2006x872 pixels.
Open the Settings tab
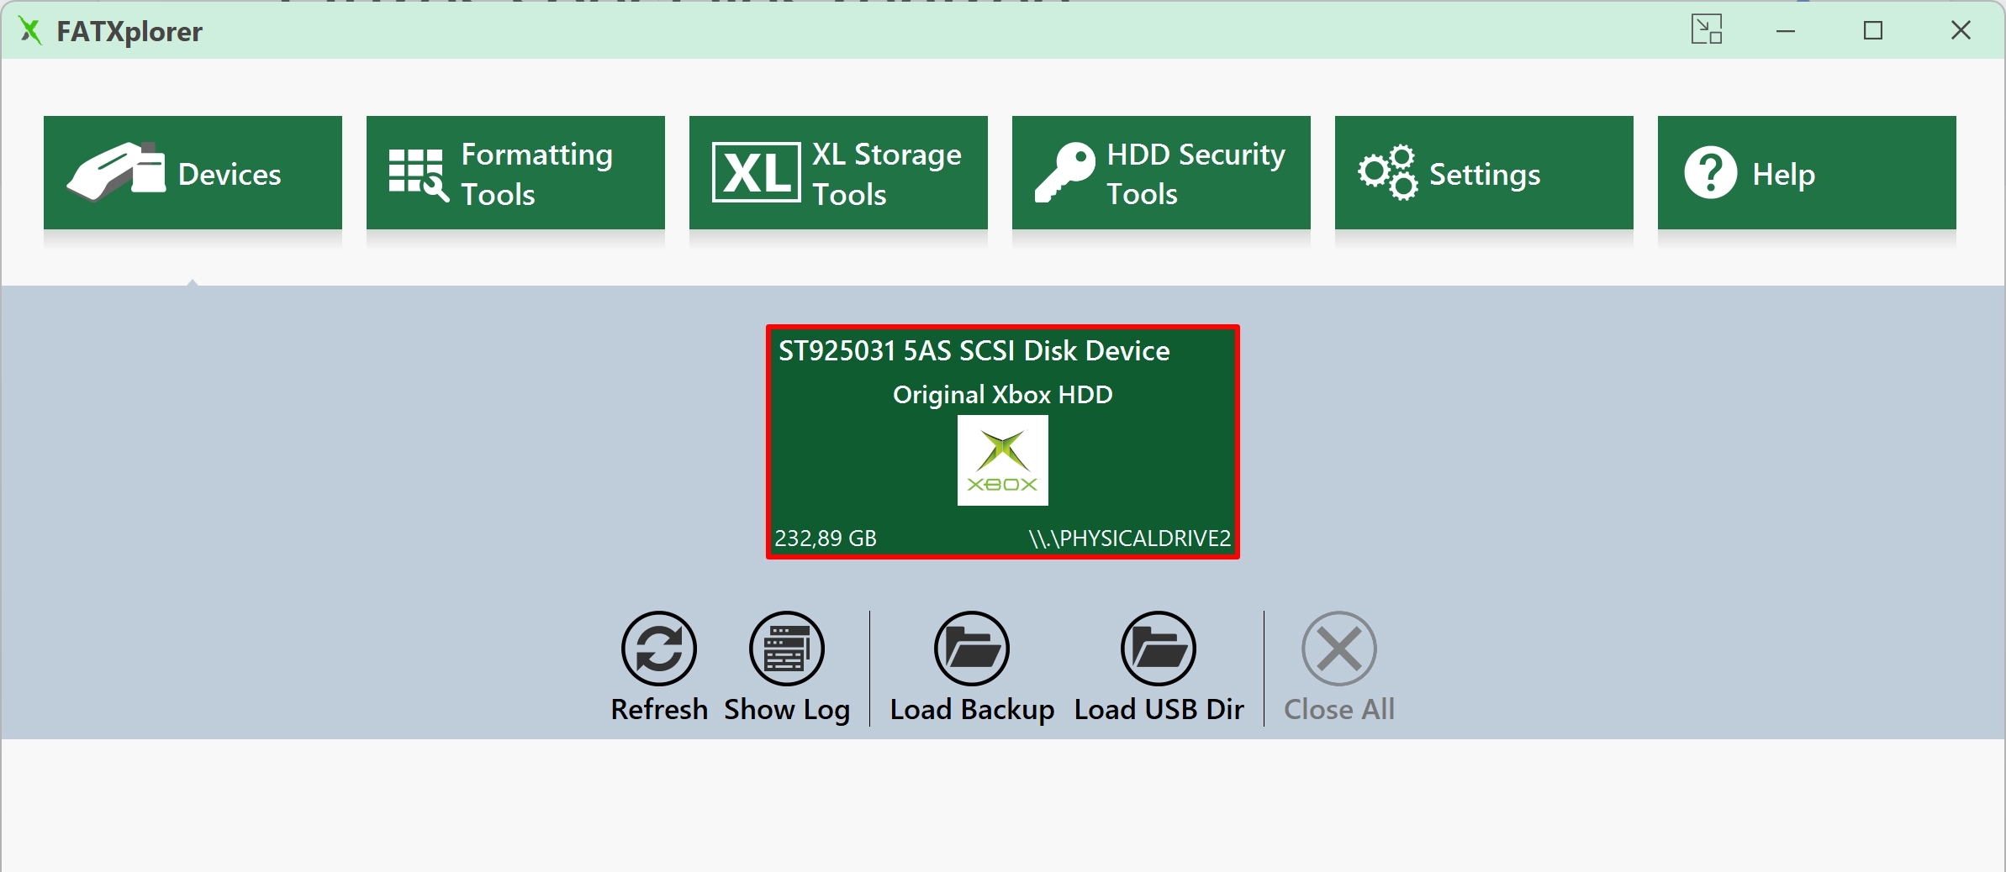[x=1484, y=173]
